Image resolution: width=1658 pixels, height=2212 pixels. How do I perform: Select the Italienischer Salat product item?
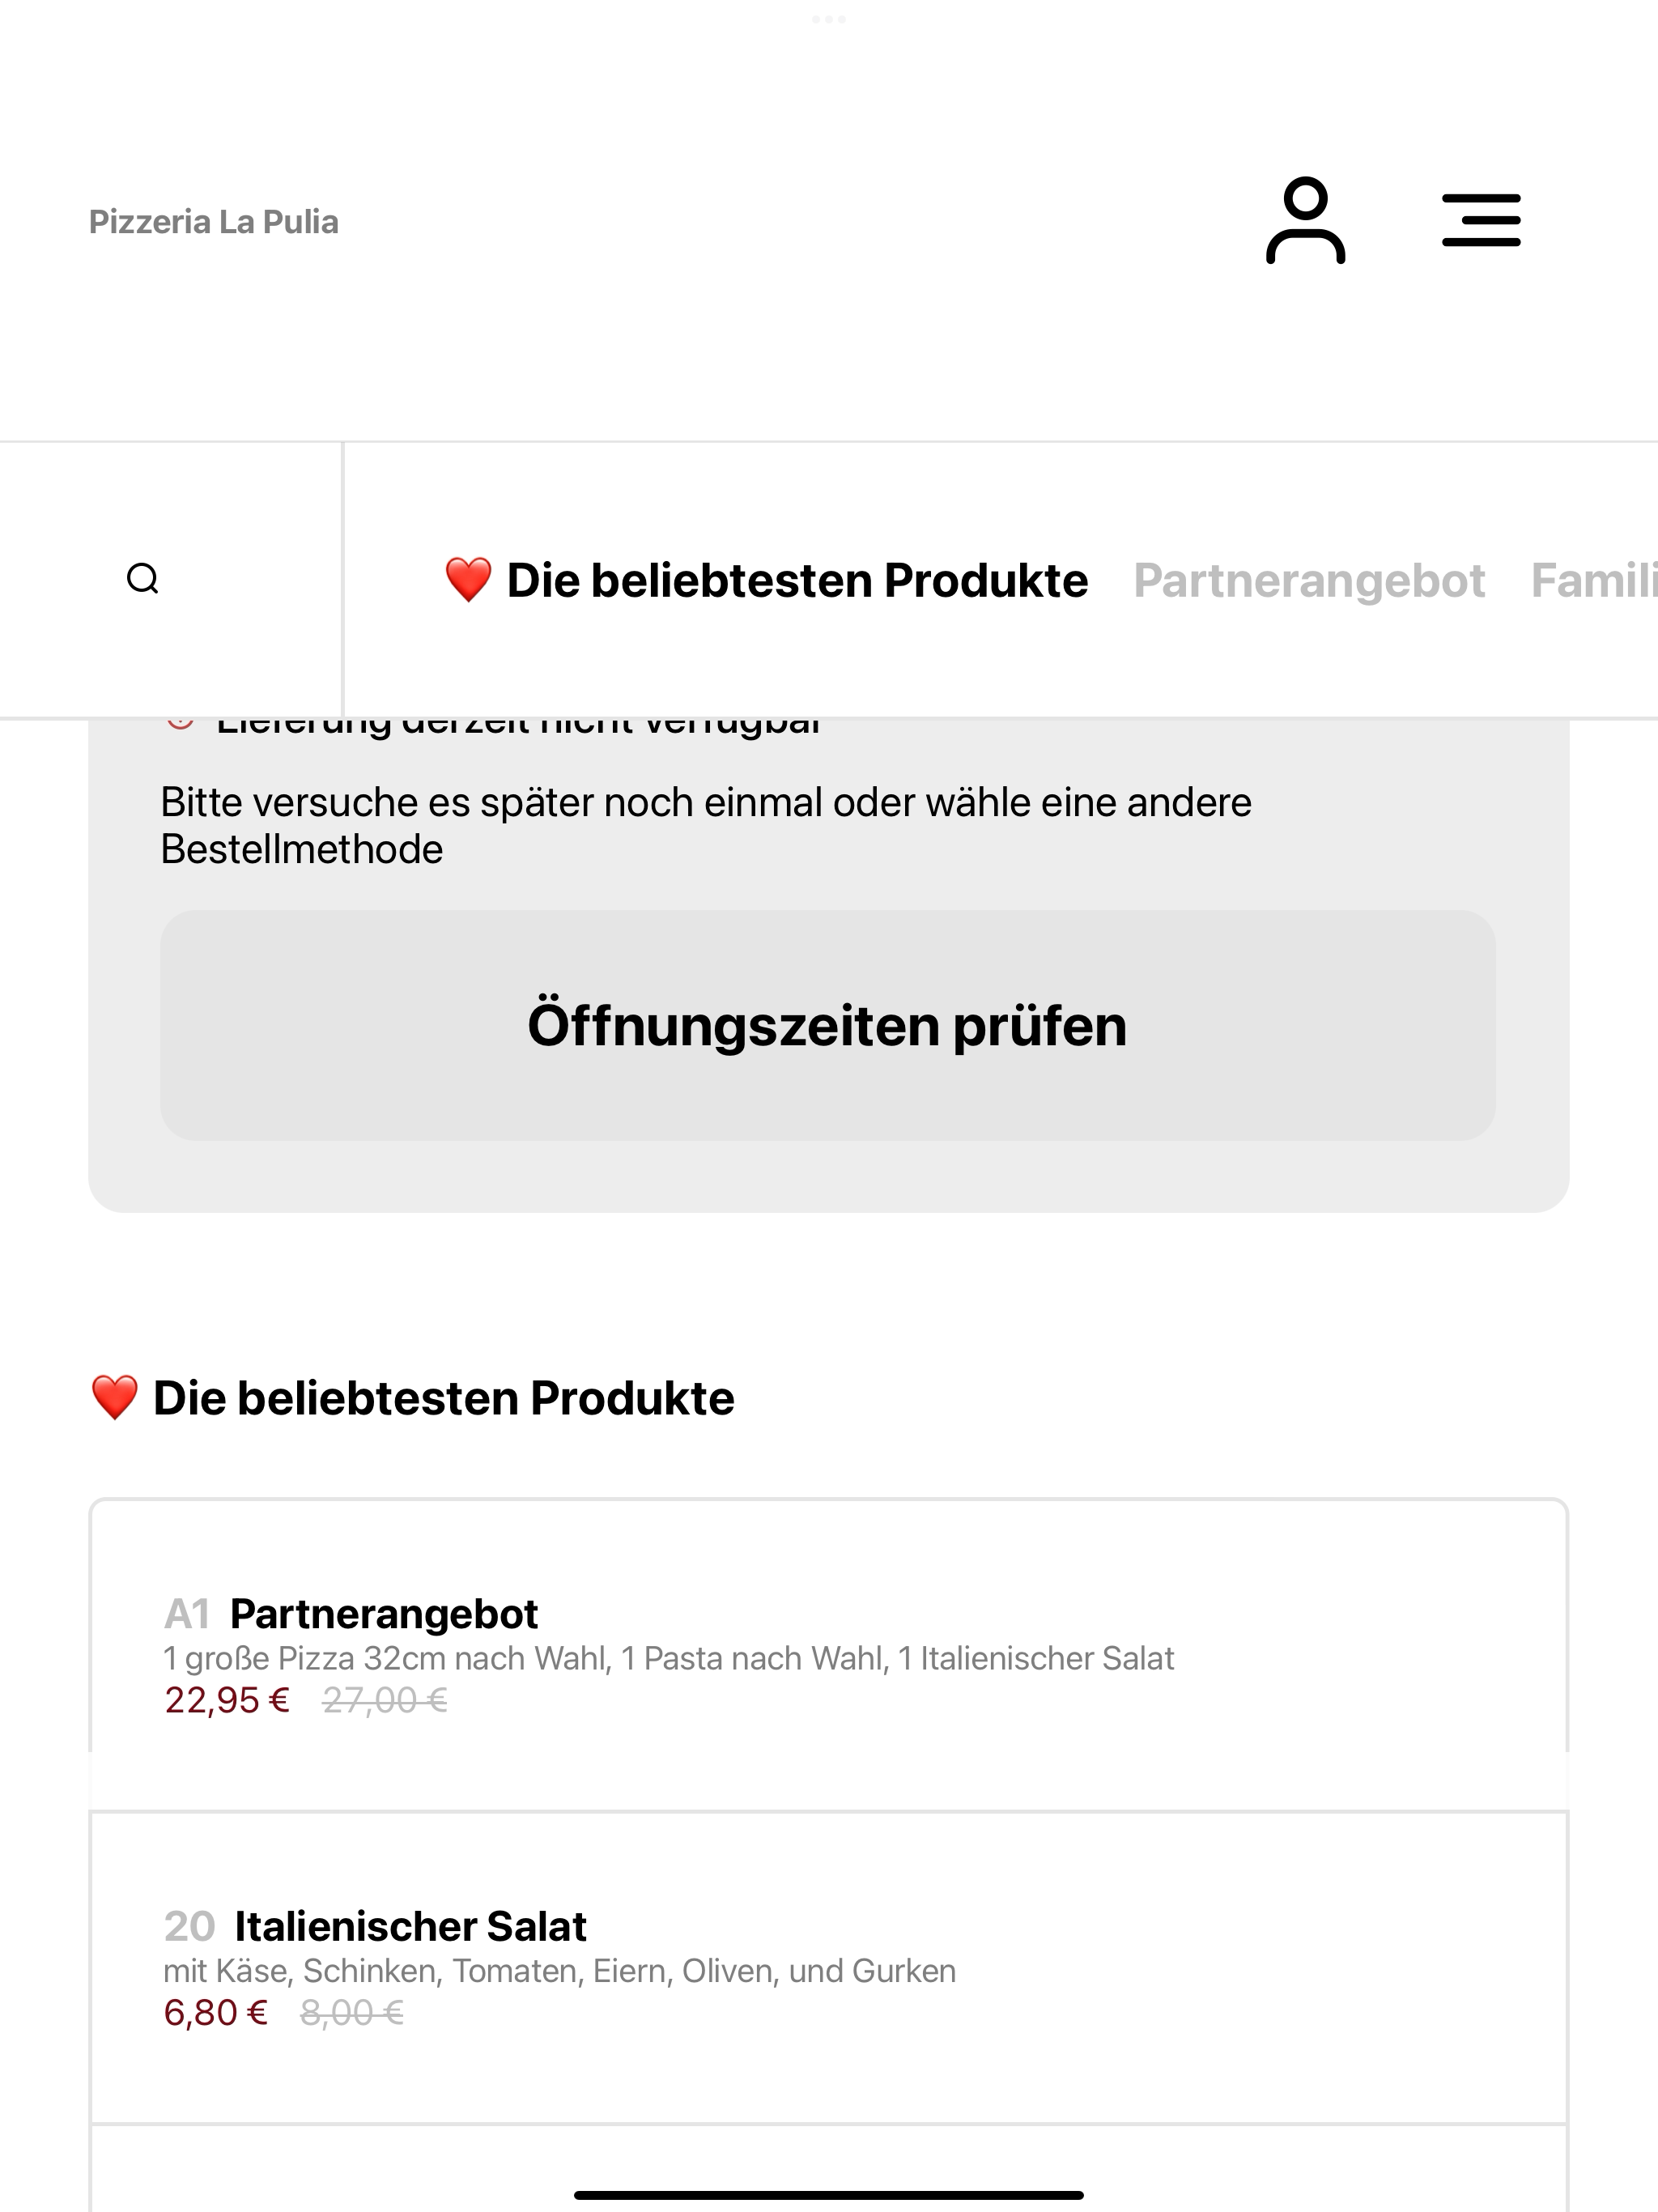pos(829,1968)
